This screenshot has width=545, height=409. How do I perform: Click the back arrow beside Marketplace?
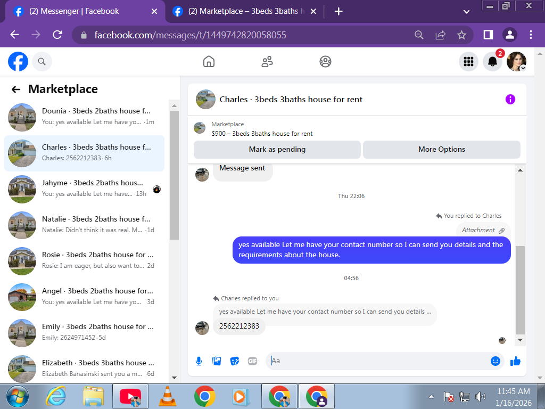[16, 89]
